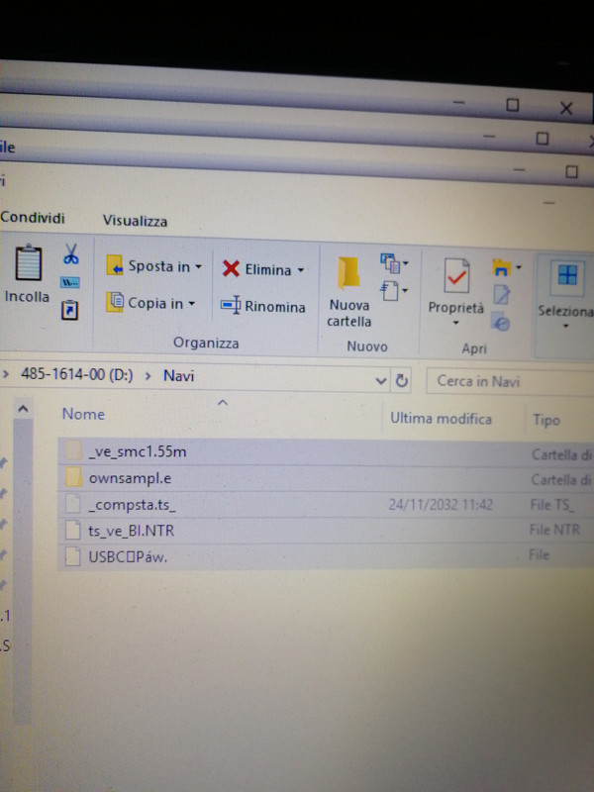Create a Nuova cartella
The width and height of the screenshot is (594, 792).
[x=349, y=292]
